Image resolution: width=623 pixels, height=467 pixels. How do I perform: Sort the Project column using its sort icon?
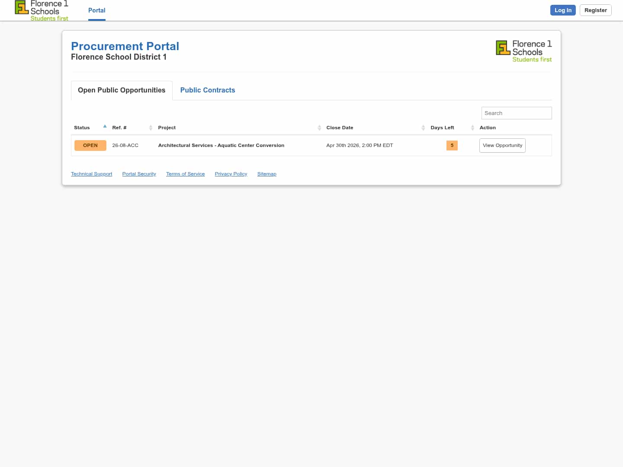click(x=319, y=128)
